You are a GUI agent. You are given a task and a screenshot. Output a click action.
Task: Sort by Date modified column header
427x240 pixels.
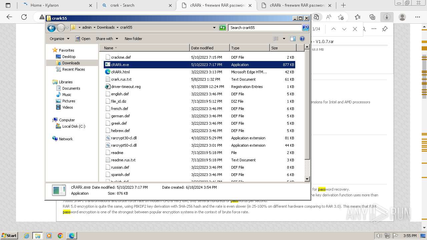tap(209, 48)
